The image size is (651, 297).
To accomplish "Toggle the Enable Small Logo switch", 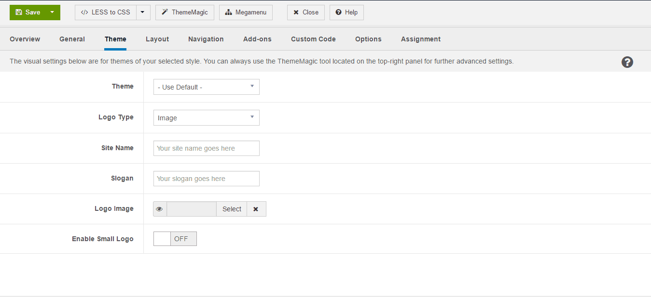I will click(x=175, y=239).
